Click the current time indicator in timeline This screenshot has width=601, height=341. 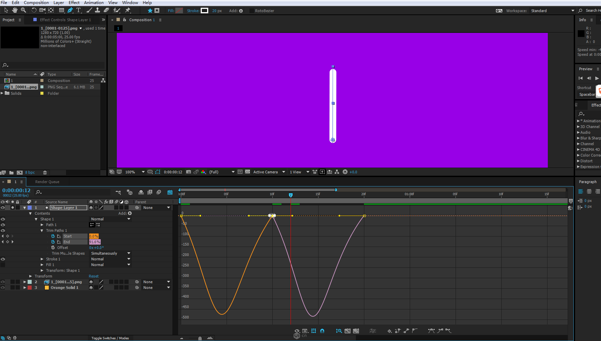coord(291,195)
